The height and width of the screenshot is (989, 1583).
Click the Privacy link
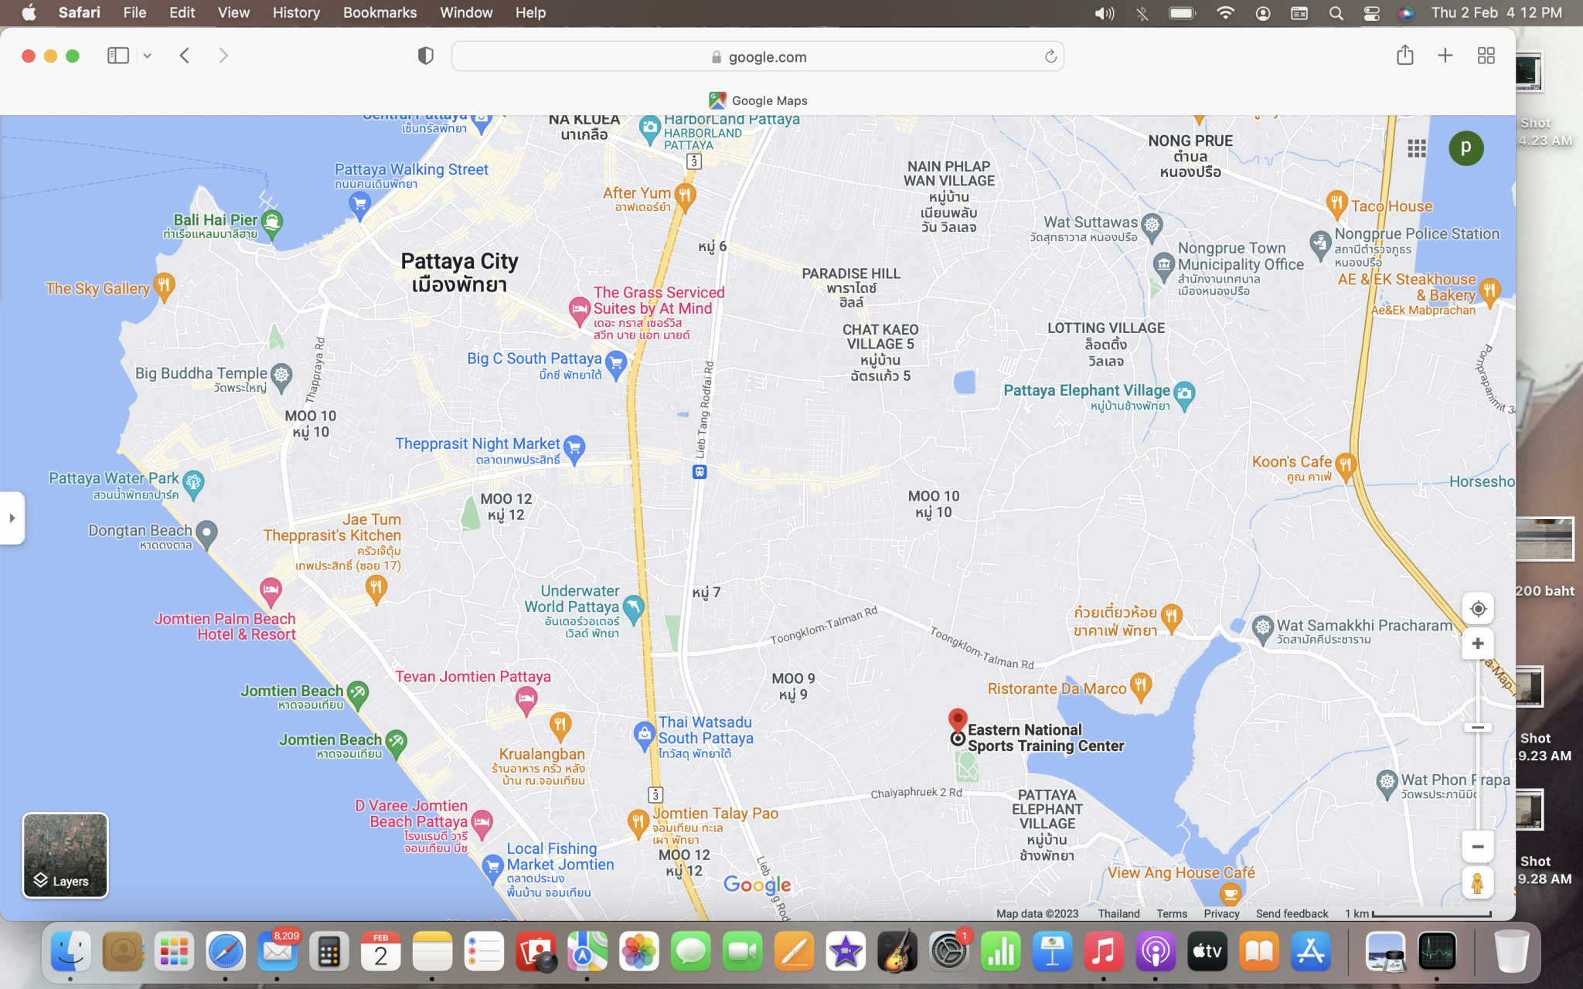pos(1221,913)
